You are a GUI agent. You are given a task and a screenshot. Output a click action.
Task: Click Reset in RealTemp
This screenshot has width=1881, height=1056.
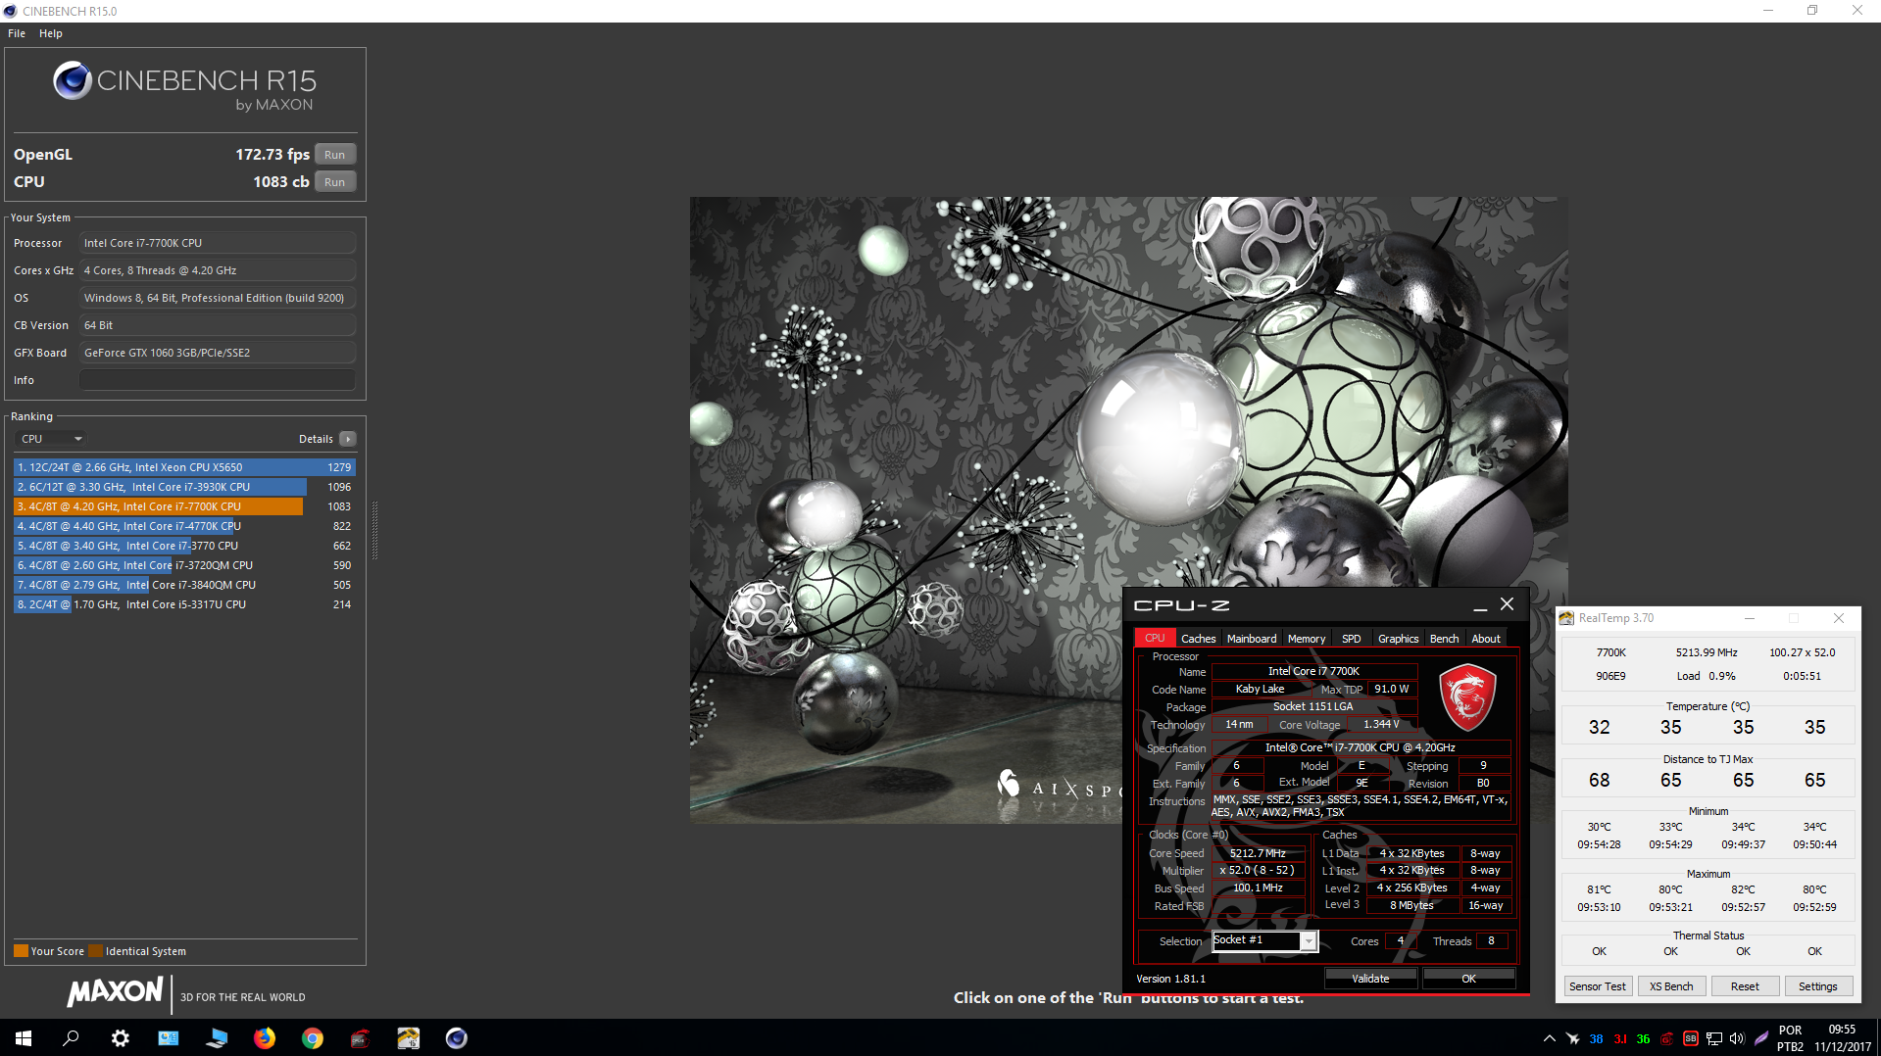click(1745, 986)
